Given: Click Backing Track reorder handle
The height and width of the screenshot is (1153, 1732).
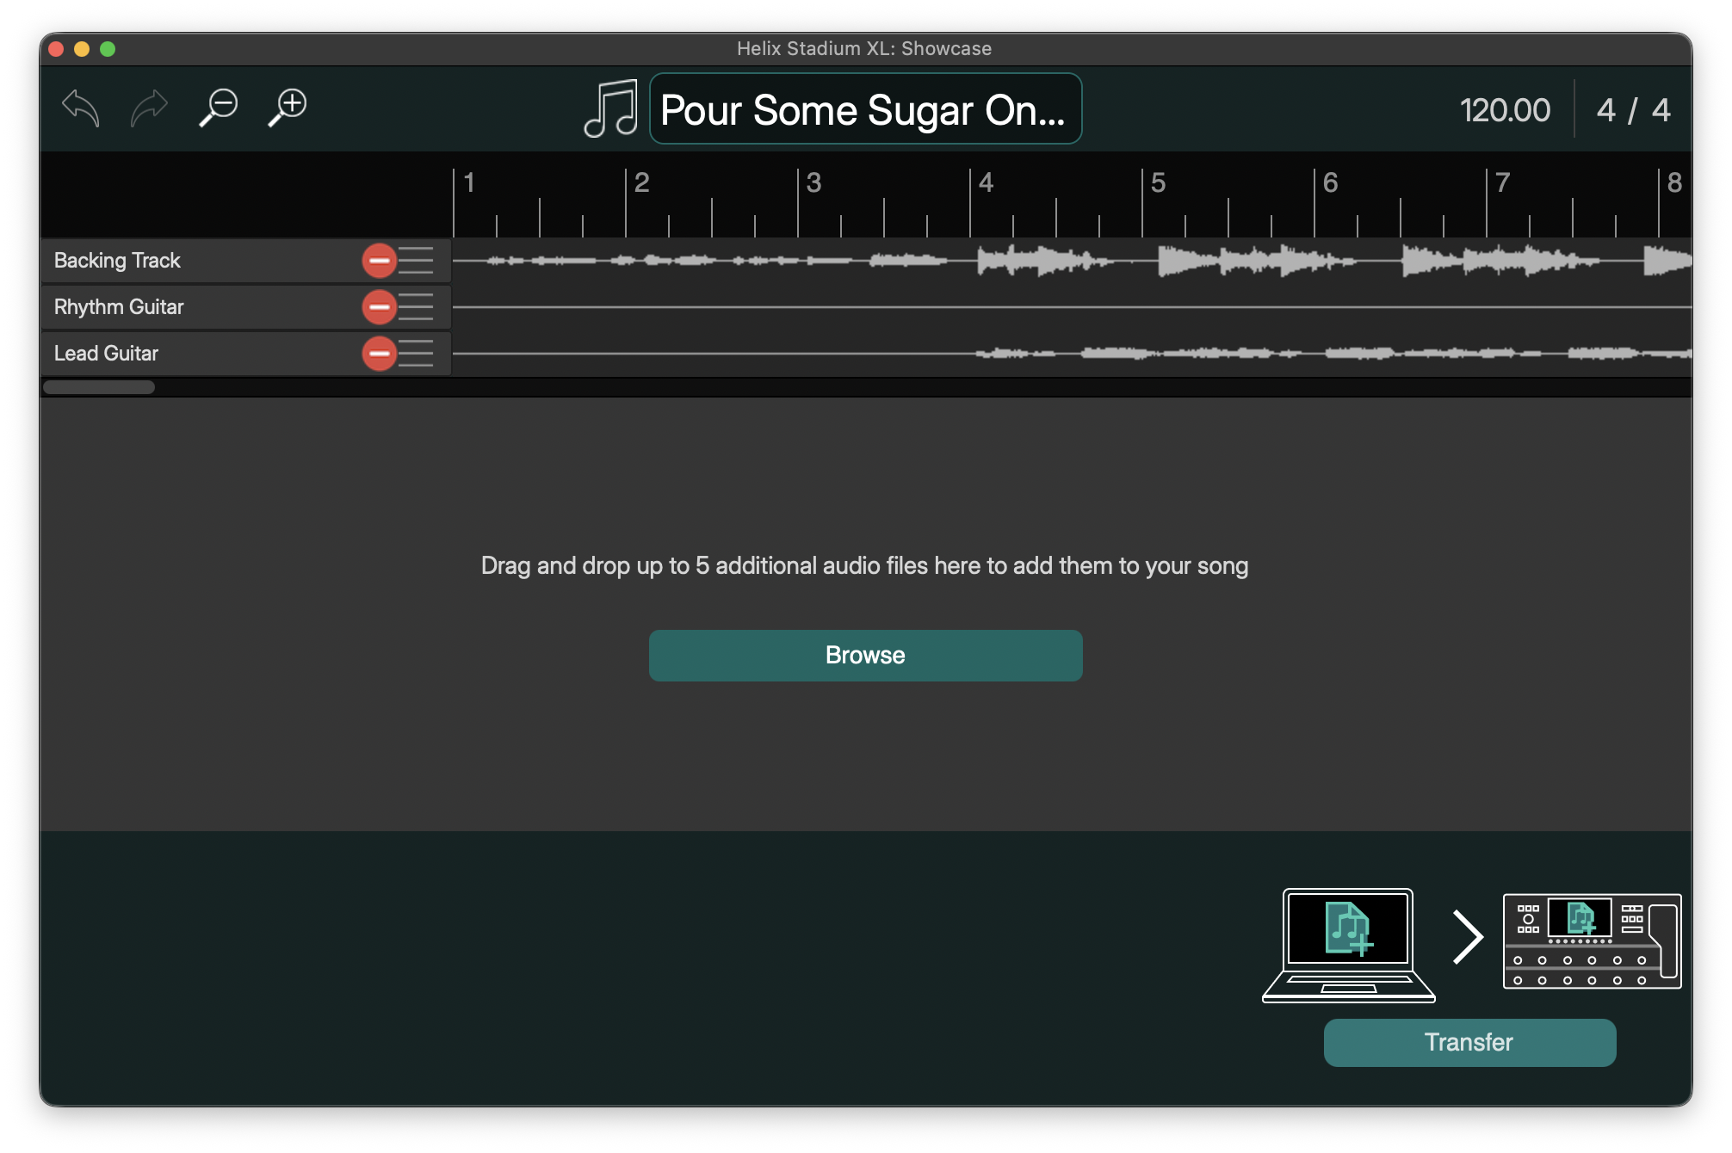Looking at the screenshot, I should coord(417,261).
